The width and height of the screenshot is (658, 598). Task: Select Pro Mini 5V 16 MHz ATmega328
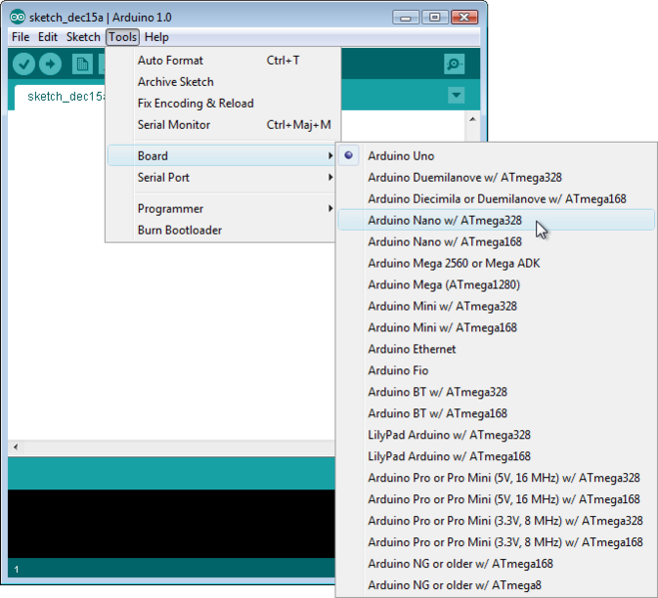[x=496, y=477]
